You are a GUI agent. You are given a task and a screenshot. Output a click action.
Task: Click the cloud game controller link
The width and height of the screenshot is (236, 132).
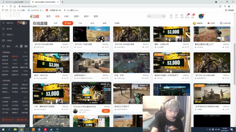211,23
